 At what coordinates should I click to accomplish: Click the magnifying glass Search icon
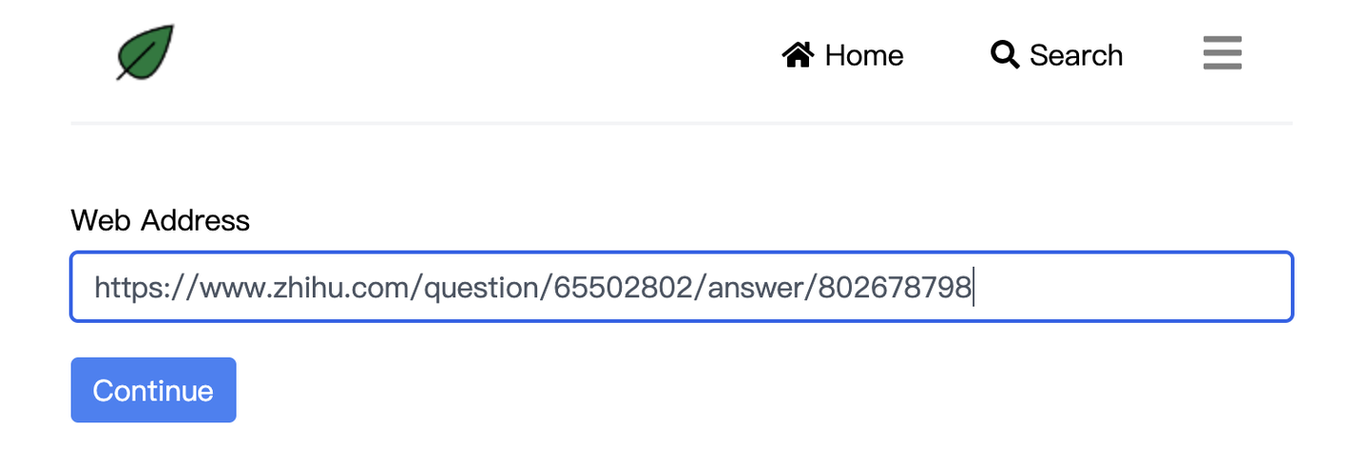[1004, 55]
